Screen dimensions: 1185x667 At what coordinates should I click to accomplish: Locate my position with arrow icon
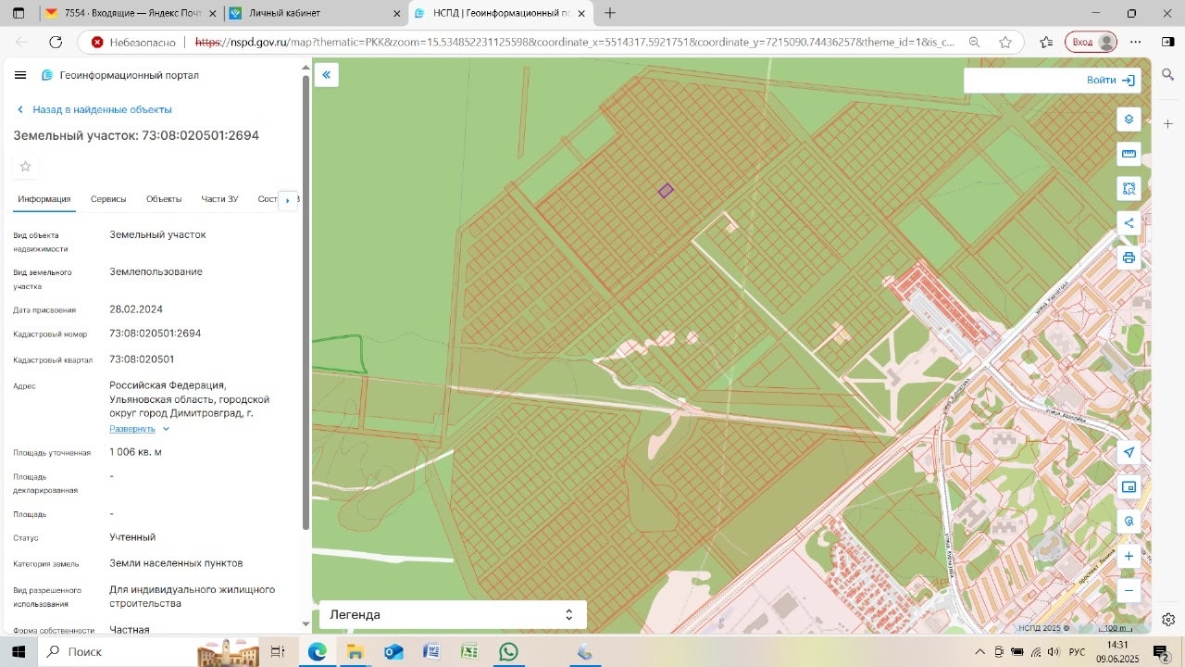tap(1129, 452)
